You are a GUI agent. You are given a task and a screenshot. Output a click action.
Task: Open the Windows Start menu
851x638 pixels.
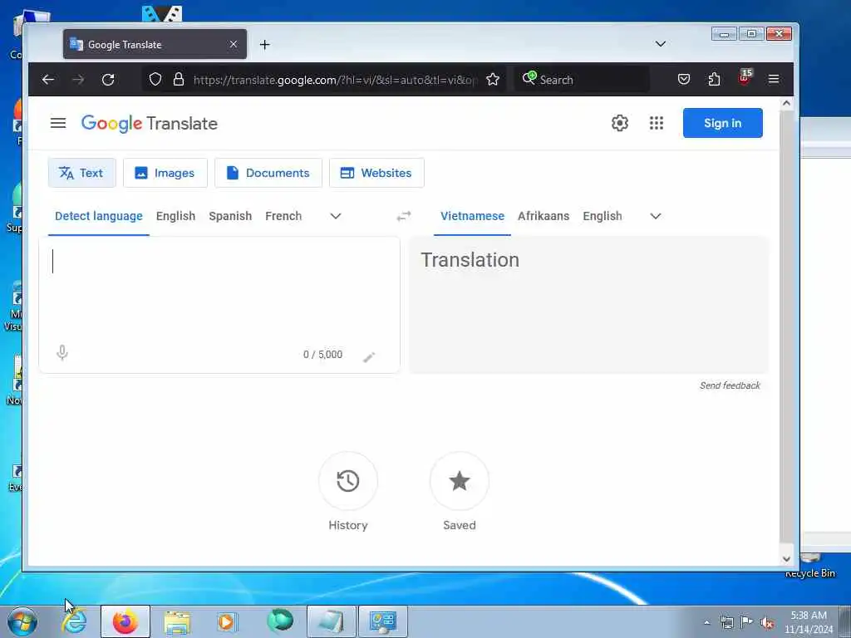[x=22, y=621]
